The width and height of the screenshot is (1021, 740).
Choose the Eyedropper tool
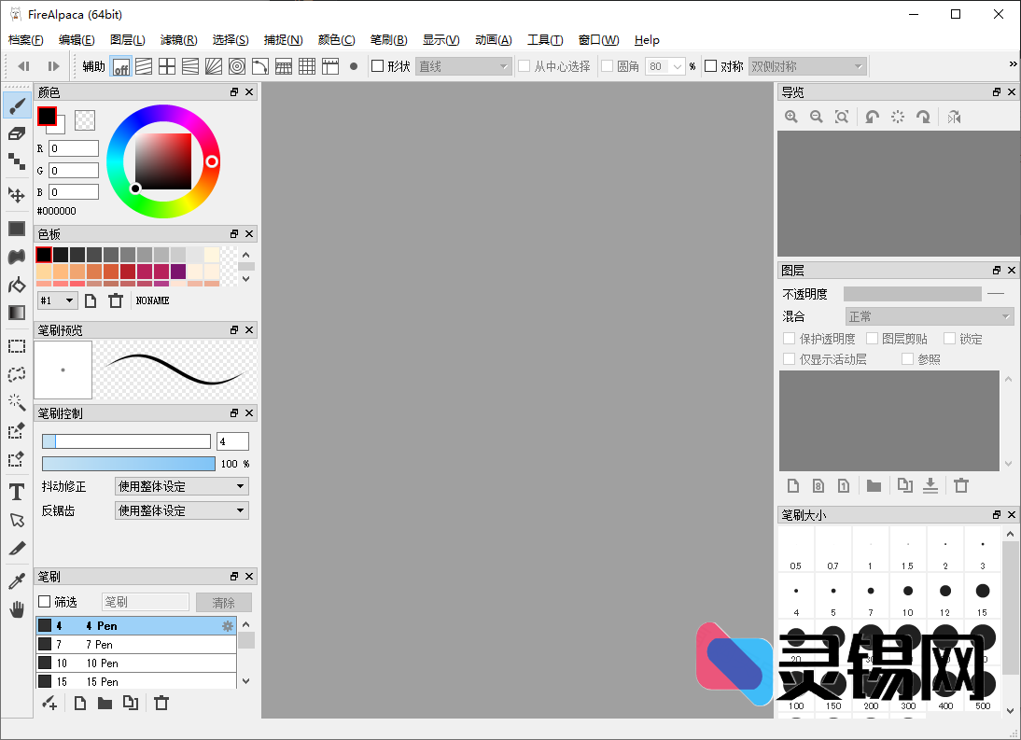pos(16,580)
